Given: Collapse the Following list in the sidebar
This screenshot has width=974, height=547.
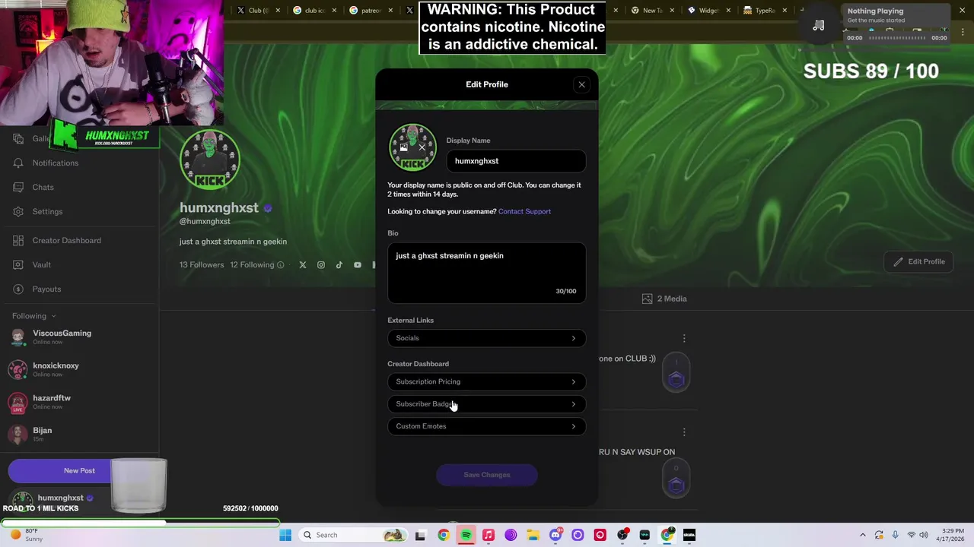Looking at the screenshot, I should [34, 316].
